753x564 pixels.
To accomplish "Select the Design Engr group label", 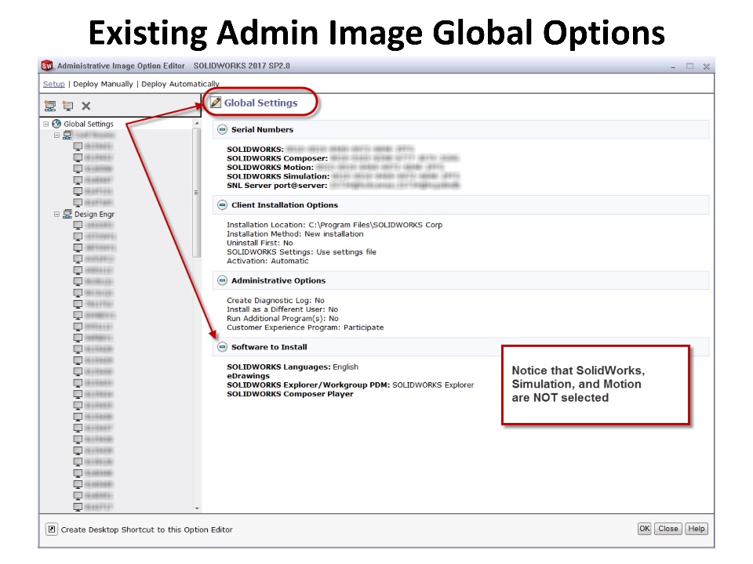I will tap(94, 214).
